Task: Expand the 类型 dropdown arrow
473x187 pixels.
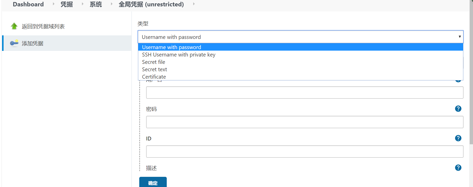Action: pyautogui.click(x=460, y=37)
